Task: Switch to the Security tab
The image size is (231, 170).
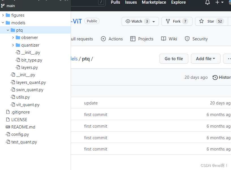Action: (x=196, y=39)
